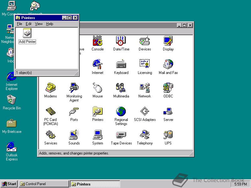Click the Printers taskbar button
The width and height of the screenshot is (251, 188).
coord(95,184)
